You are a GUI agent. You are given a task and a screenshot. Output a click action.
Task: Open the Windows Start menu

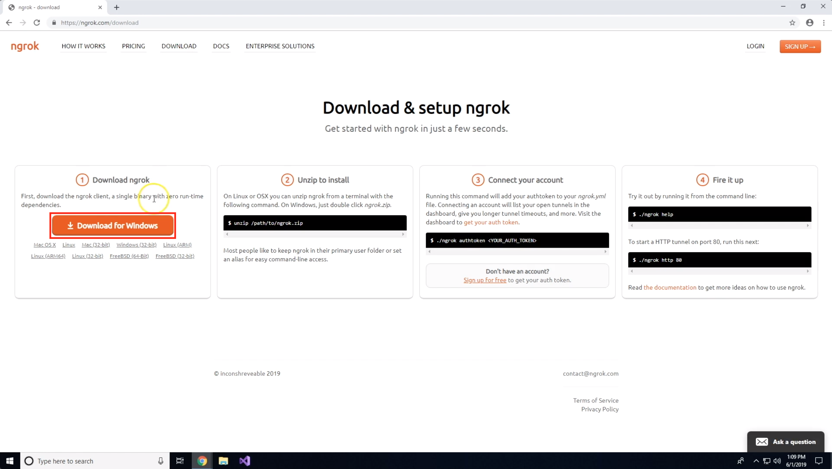point(10,461)
